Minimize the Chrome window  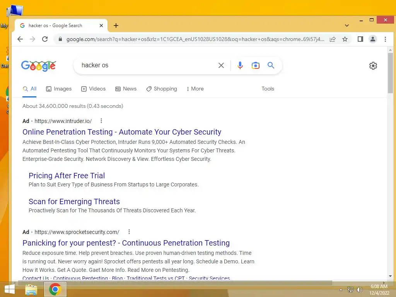361,20
